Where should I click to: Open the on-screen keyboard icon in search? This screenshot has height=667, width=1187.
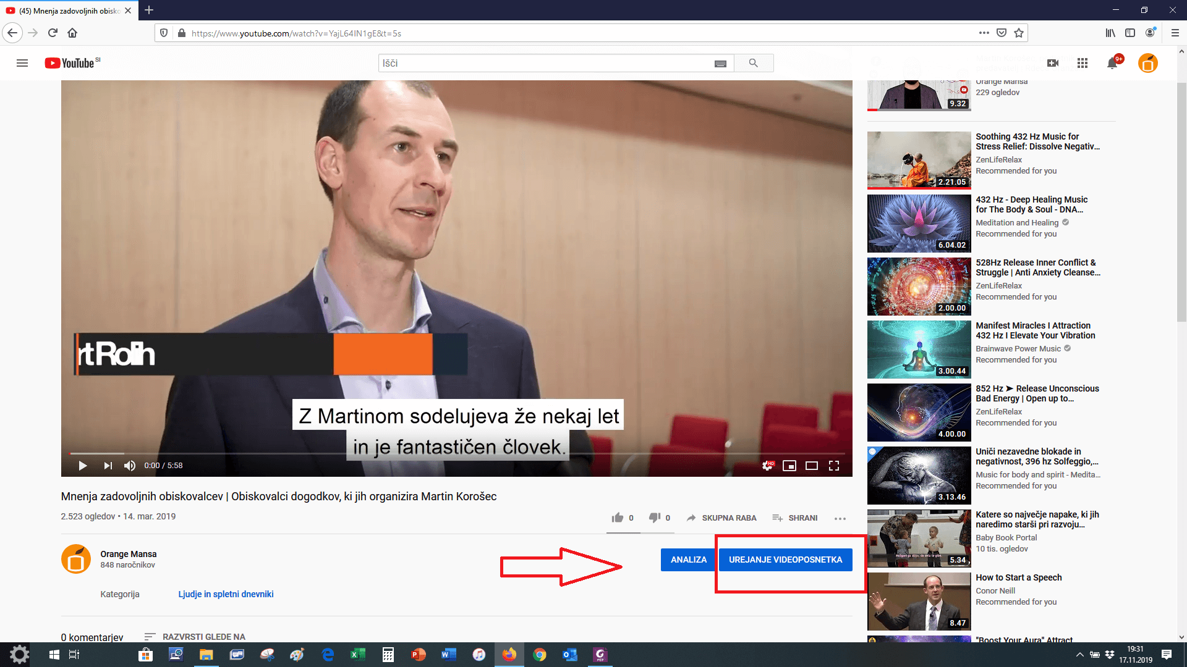pyautogui.click(x=720, y=64)
